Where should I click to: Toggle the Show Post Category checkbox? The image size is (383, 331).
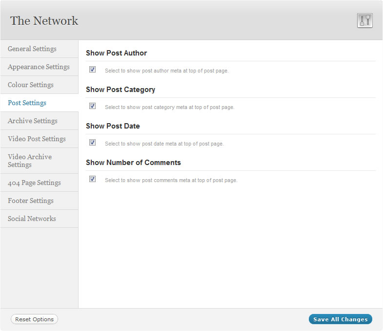tap(92, 106)
